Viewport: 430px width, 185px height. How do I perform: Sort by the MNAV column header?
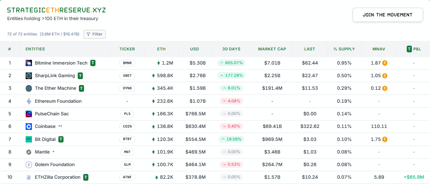coord(379,49)
